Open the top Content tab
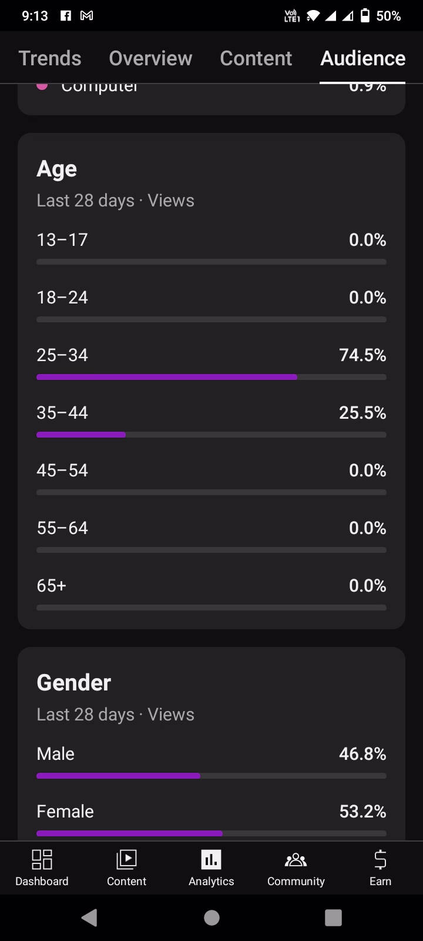 (x=256, y=58)
